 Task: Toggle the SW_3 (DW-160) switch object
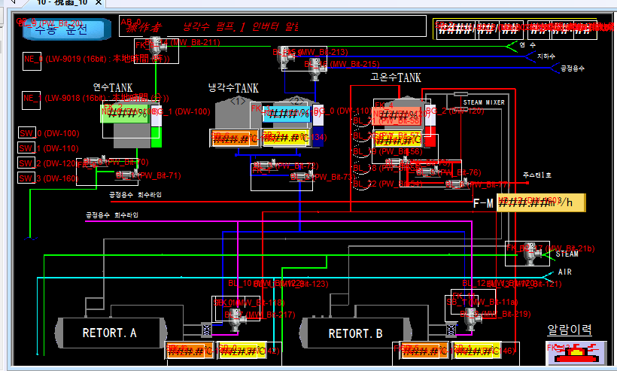tap(27, 178)
